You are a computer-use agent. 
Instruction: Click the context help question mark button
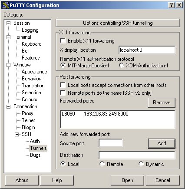click(172, 5)
